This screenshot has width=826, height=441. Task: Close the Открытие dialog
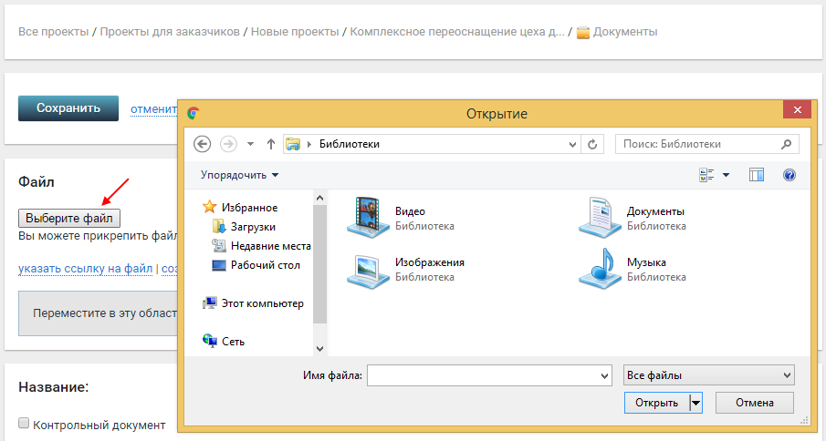(x=797, y=110)
